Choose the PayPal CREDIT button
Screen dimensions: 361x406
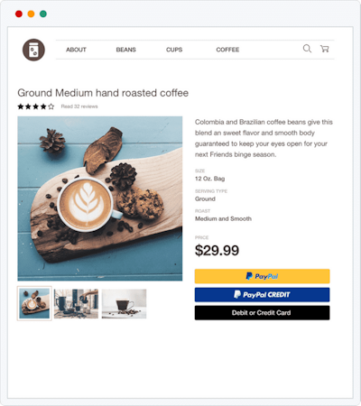pos(262,295)
